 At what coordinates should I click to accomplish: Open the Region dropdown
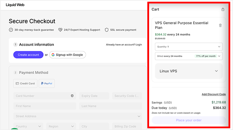click(x=61, y=126)
